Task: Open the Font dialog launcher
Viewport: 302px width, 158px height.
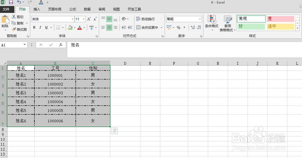Action: coord(97,36)
